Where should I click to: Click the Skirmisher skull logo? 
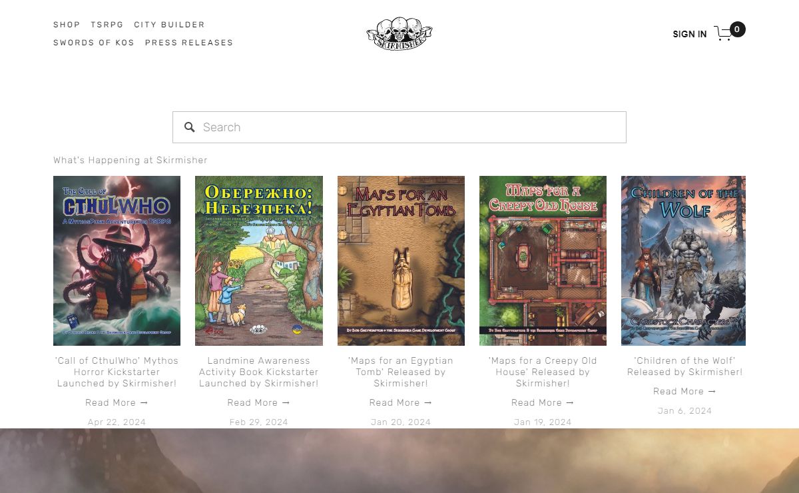pyautogui.click(x=400, y=33)
